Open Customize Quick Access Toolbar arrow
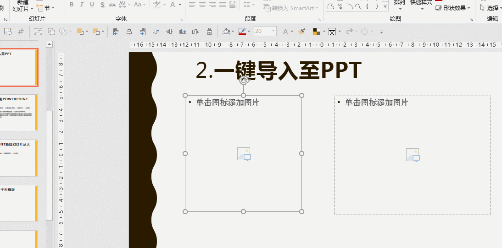502x248 pixels. click(381, 32)
